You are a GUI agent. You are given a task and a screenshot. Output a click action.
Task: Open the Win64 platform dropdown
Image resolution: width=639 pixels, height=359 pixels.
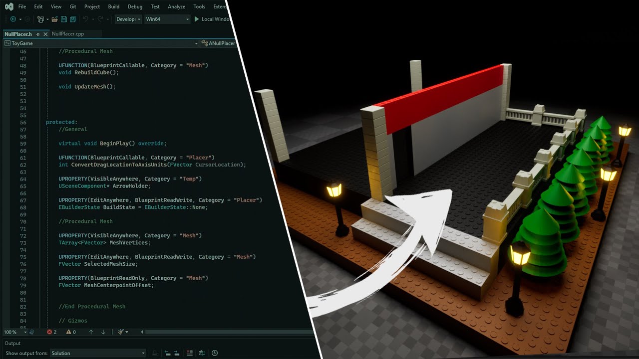point(167,19)
